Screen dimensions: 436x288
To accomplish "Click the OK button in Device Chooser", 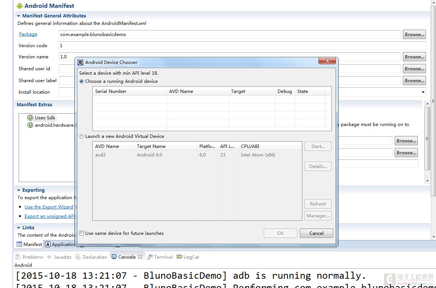I will click(280, 233).
